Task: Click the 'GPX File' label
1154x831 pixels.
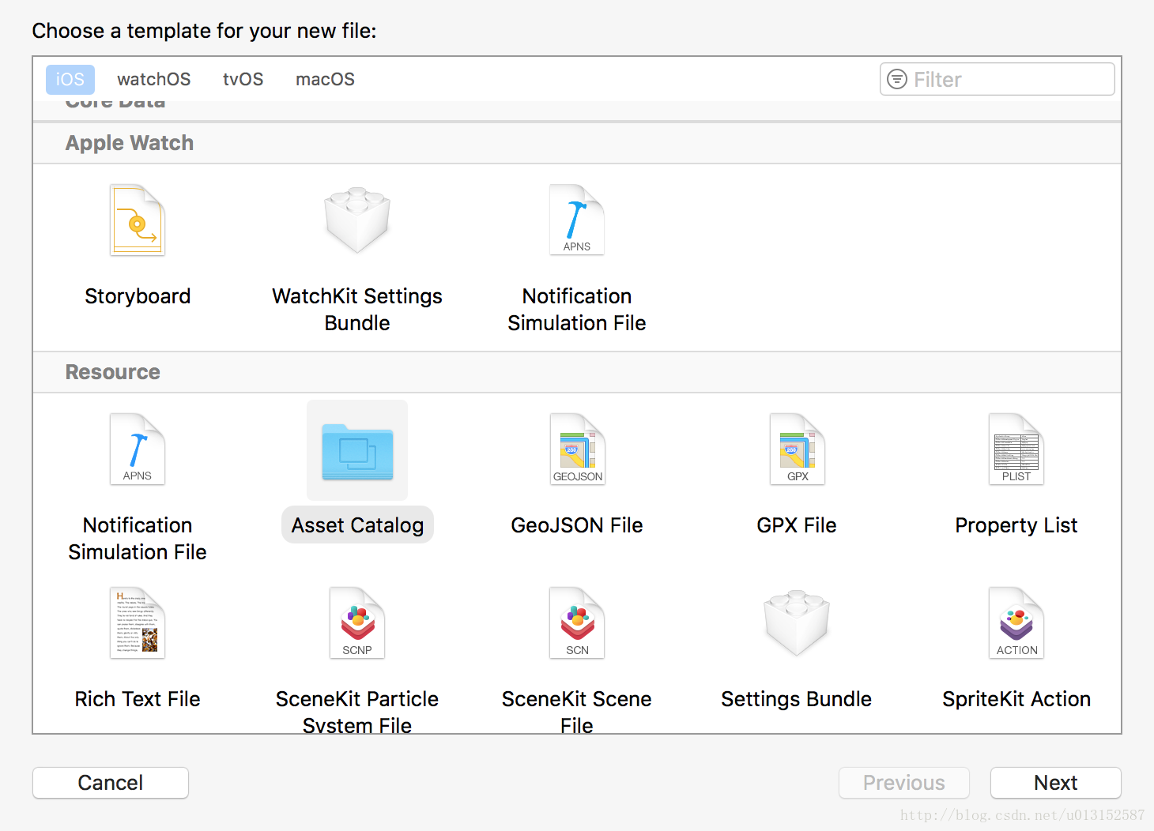Action: [x=797, y=525]
